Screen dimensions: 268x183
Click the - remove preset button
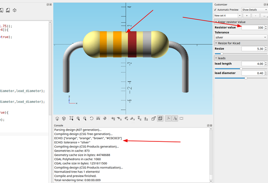255,16
